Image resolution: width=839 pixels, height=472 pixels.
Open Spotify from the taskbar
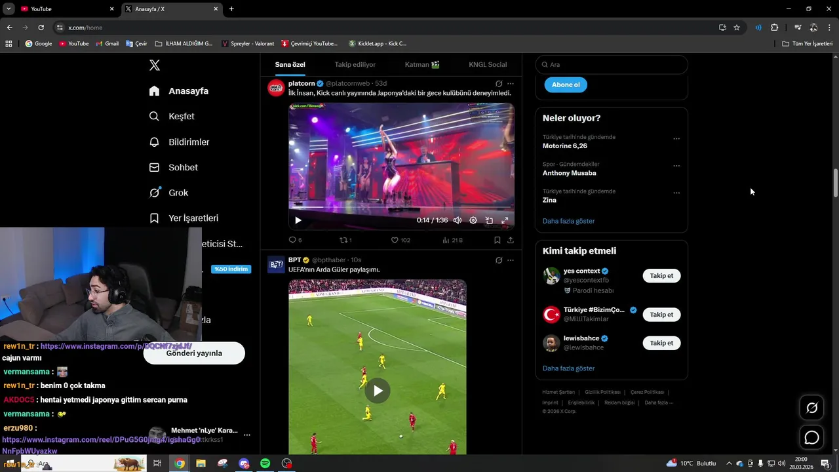pos(265,463)
